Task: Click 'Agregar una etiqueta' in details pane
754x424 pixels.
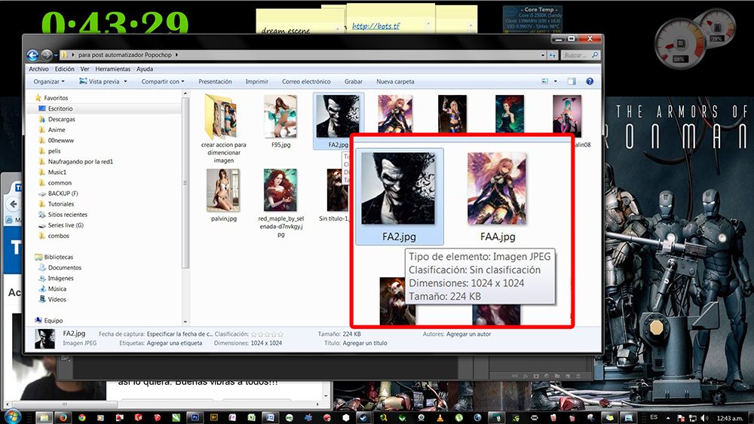Action: [x=175, y=343]
